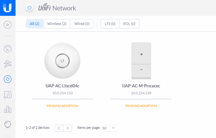This screenshot has width=216, height=138.
Task: Open the Dashboard gauge icon
Action: (x=8, y=49)
